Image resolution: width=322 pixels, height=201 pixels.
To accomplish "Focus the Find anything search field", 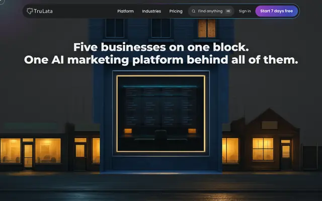I will coord(211,11).
